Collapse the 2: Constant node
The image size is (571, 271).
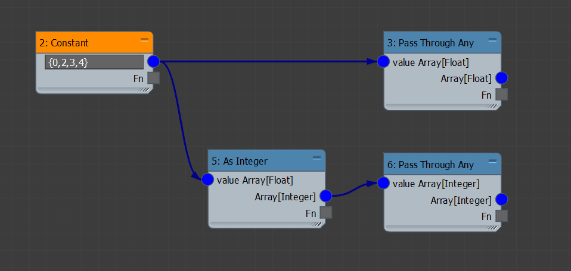(x=145, y=40)
